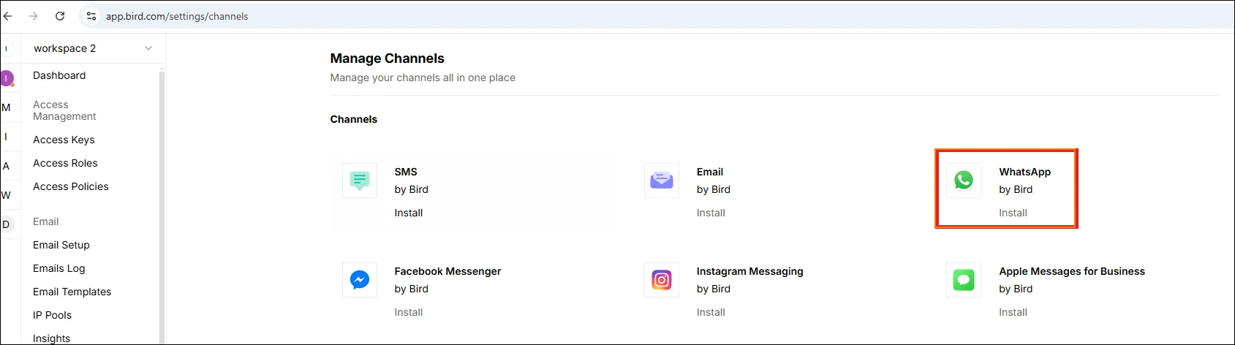The width and height of the screenshot is (1235, 345).
Task: Click the Channels subheading
Action: [354, 119]
